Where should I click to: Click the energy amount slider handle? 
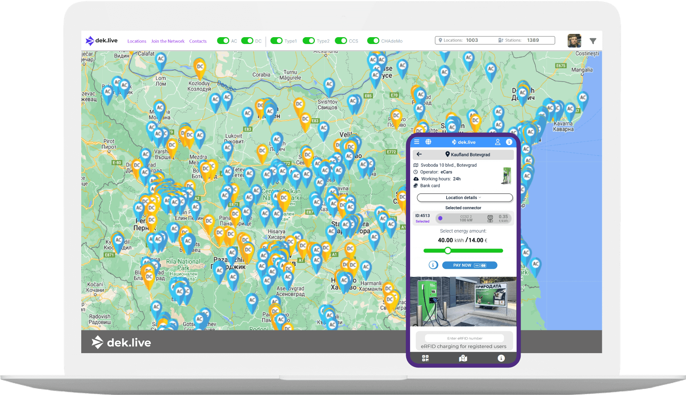click(448, 251)
